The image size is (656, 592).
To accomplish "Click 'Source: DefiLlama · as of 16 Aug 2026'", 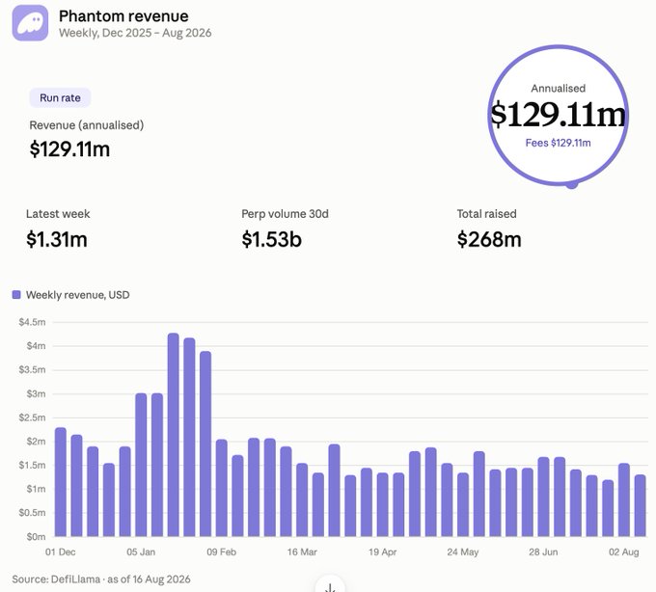I will (101, 579).
